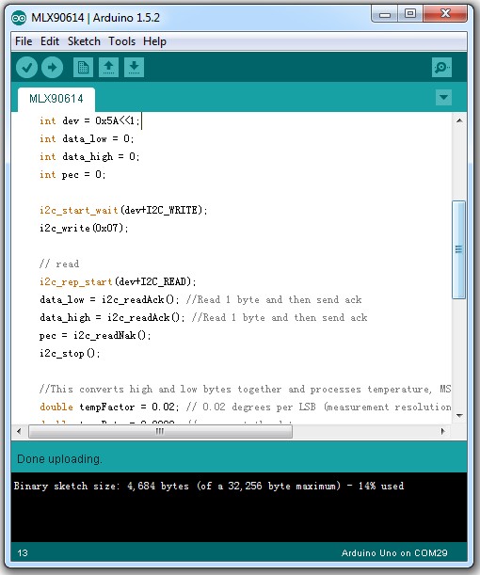The width and height of the screenshot is (480, 575).
Task: Click the line 'i2c_write(0x07);'
Action: [x=84, y=229]
